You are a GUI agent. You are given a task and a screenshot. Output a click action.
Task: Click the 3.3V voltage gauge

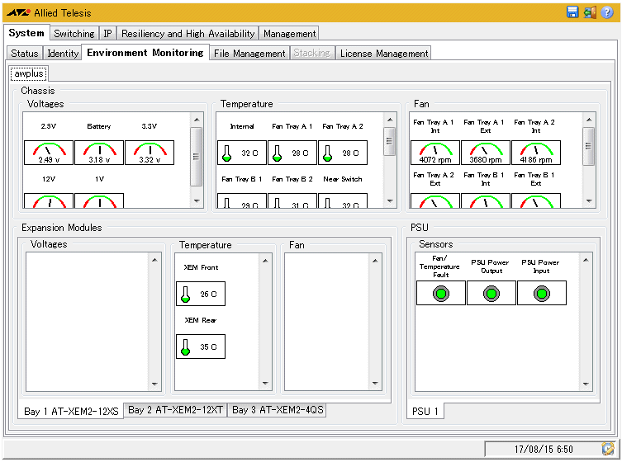tap(150, 153)
